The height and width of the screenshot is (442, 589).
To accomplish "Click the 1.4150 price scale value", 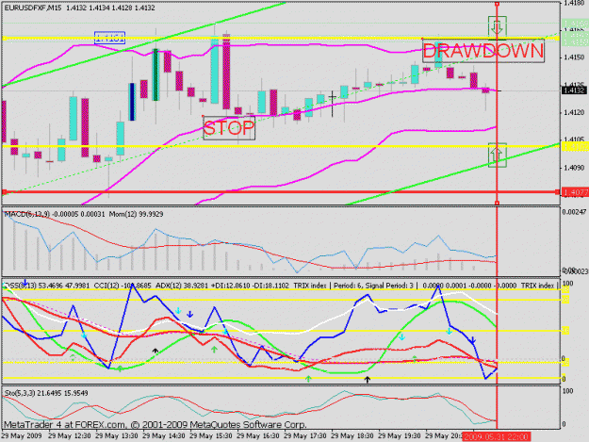I will 574,57.
